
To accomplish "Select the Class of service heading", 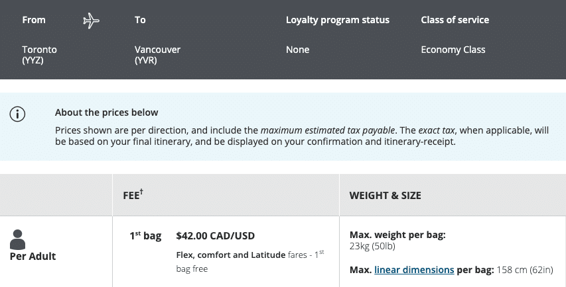I will [x=455, y=20].
